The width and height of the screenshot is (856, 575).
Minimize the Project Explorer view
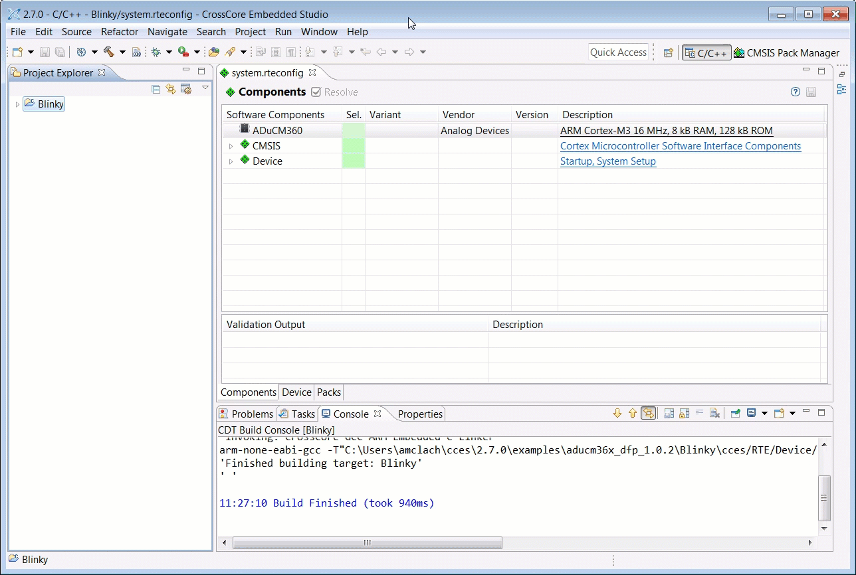pyautogui.click(x=186, y=70)
